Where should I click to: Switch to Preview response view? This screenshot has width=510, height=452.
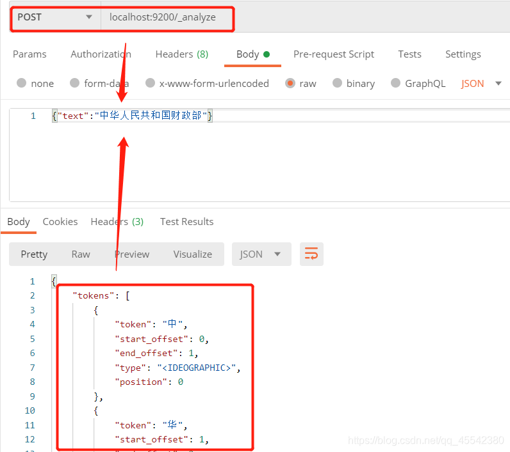132,254
